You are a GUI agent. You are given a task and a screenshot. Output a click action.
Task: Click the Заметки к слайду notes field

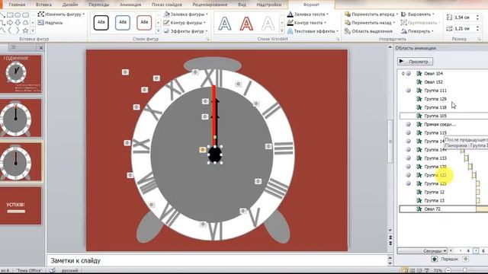pos(217,260)
